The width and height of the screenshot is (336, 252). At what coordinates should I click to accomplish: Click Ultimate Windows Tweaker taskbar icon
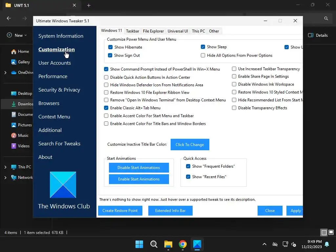(197, 244)
